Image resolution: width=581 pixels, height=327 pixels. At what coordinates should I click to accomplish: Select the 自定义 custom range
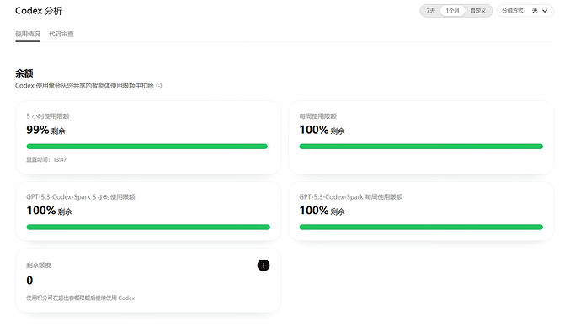[478, 11]
